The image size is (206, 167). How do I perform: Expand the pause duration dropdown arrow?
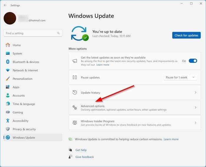tap(193, 77)
